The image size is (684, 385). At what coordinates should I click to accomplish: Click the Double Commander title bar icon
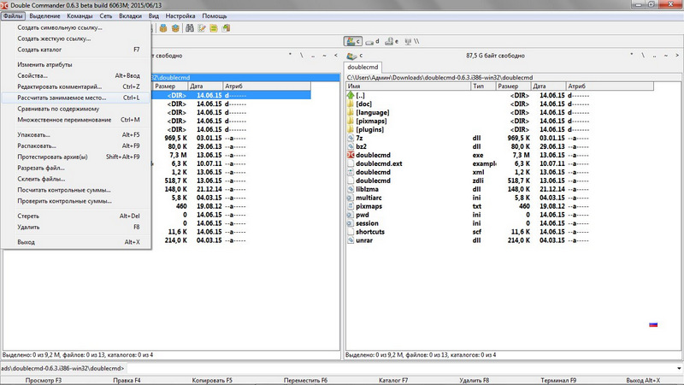pos(5,5)
